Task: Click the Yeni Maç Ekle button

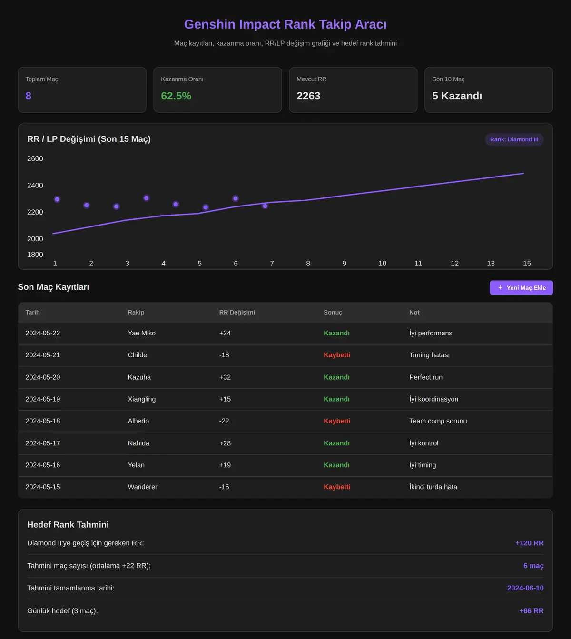Action: (521, 287)
